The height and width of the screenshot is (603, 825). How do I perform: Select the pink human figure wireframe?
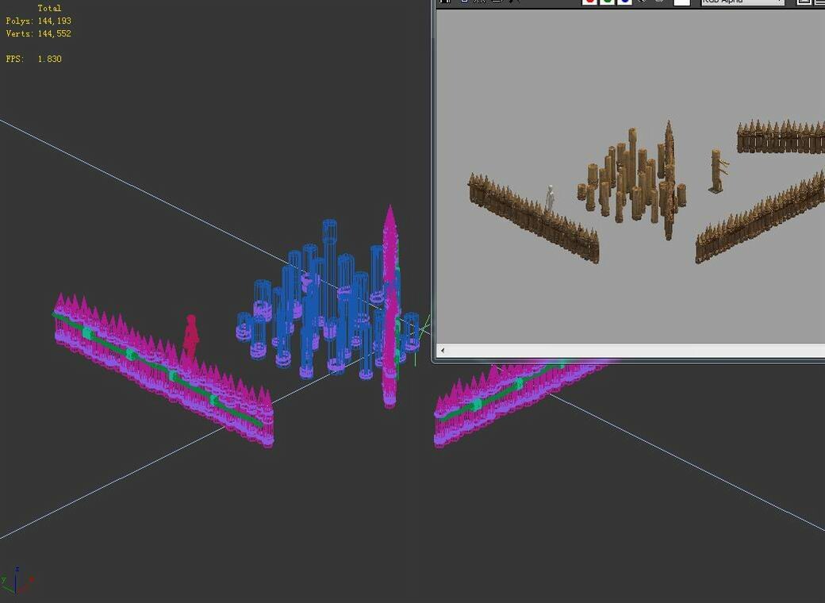pos(190,340)
